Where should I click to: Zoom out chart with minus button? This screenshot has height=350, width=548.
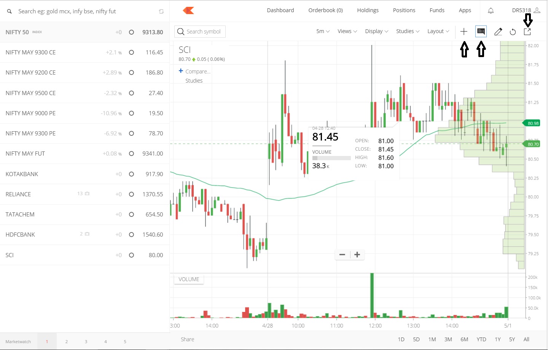point(342,255)
